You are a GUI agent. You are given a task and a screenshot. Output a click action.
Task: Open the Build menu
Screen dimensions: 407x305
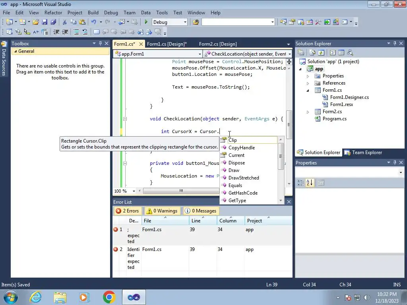pyautogui.click(x=93, y=12)
